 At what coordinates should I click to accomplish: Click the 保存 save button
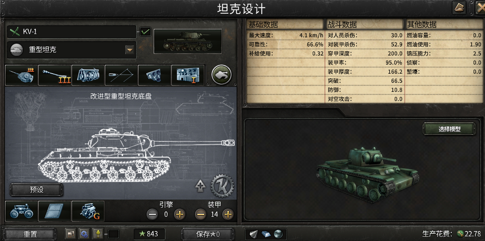(x=207, y=234)
